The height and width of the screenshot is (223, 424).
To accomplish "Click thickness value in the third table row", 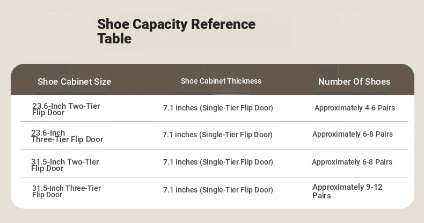I will [x=218, y=162].
